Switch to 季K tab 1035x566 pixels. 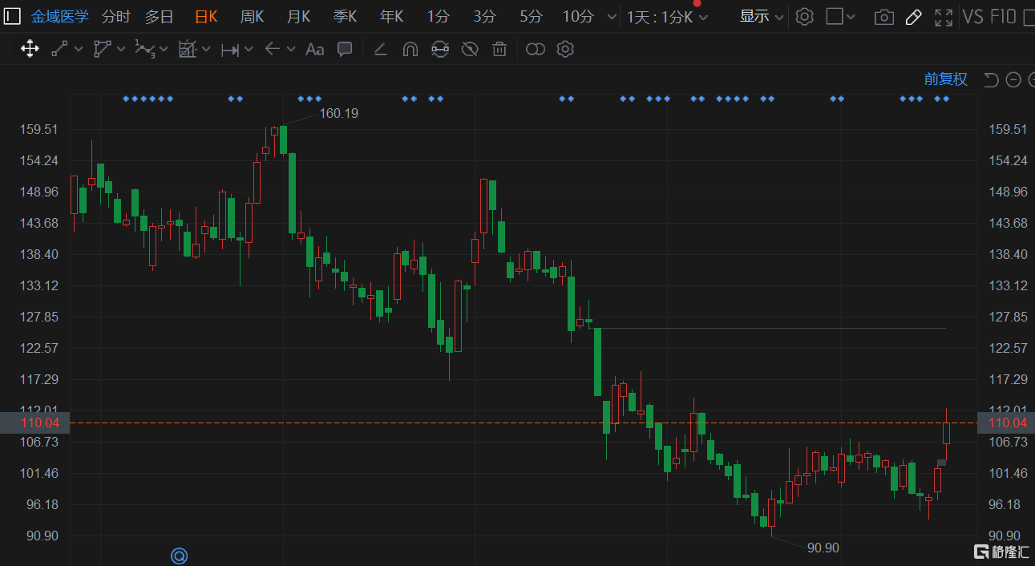click(346, 17)
